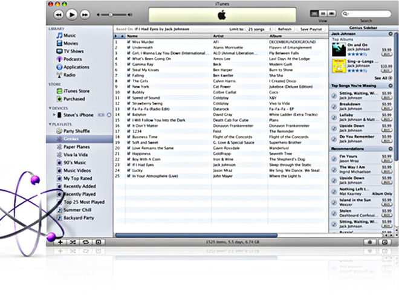This screenshot has height=299, width=399.
Task: Select the Lucky song row
Action: [x=221, y=170]
